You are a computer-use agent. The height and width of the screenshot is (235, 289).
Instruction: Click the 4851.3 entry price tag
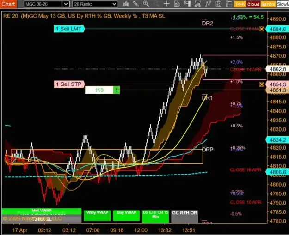277,90
